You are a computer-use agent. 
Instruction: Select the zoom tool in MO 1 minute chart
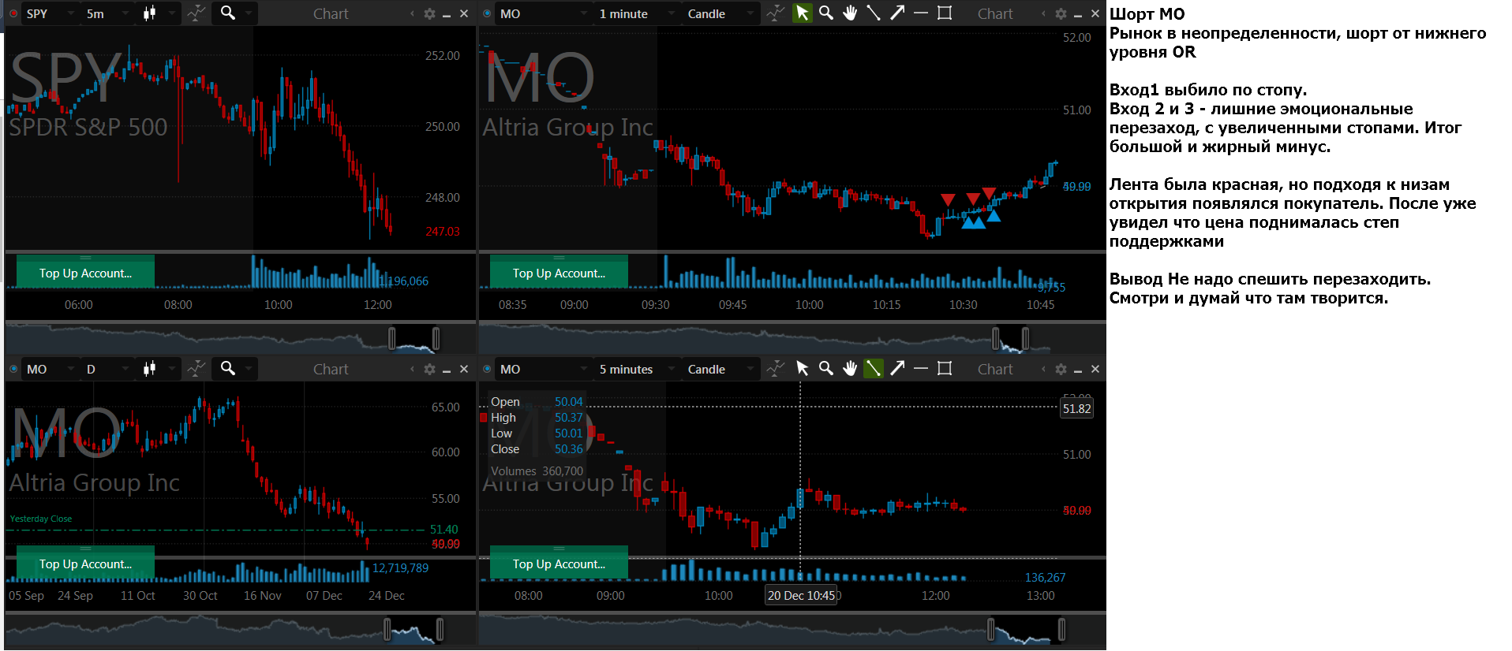click(826, 13)
